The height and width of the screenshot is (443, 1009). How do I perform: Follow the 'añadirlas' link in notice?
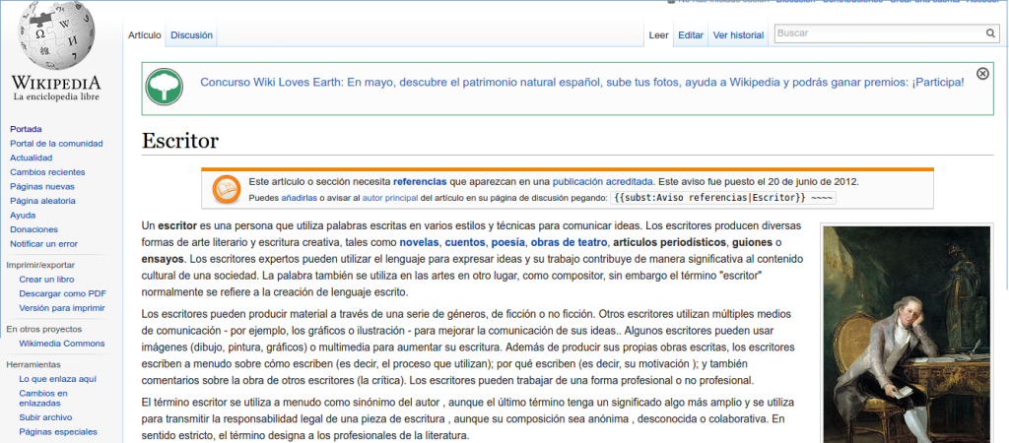coord(300,198)
